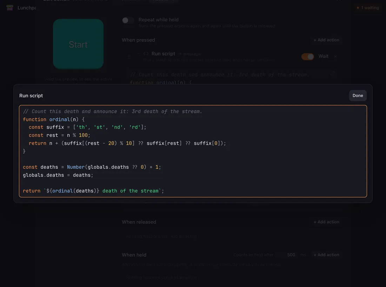Click the teal Start button preview
Screen dimensions: 386x287
(x=78, y=44)
